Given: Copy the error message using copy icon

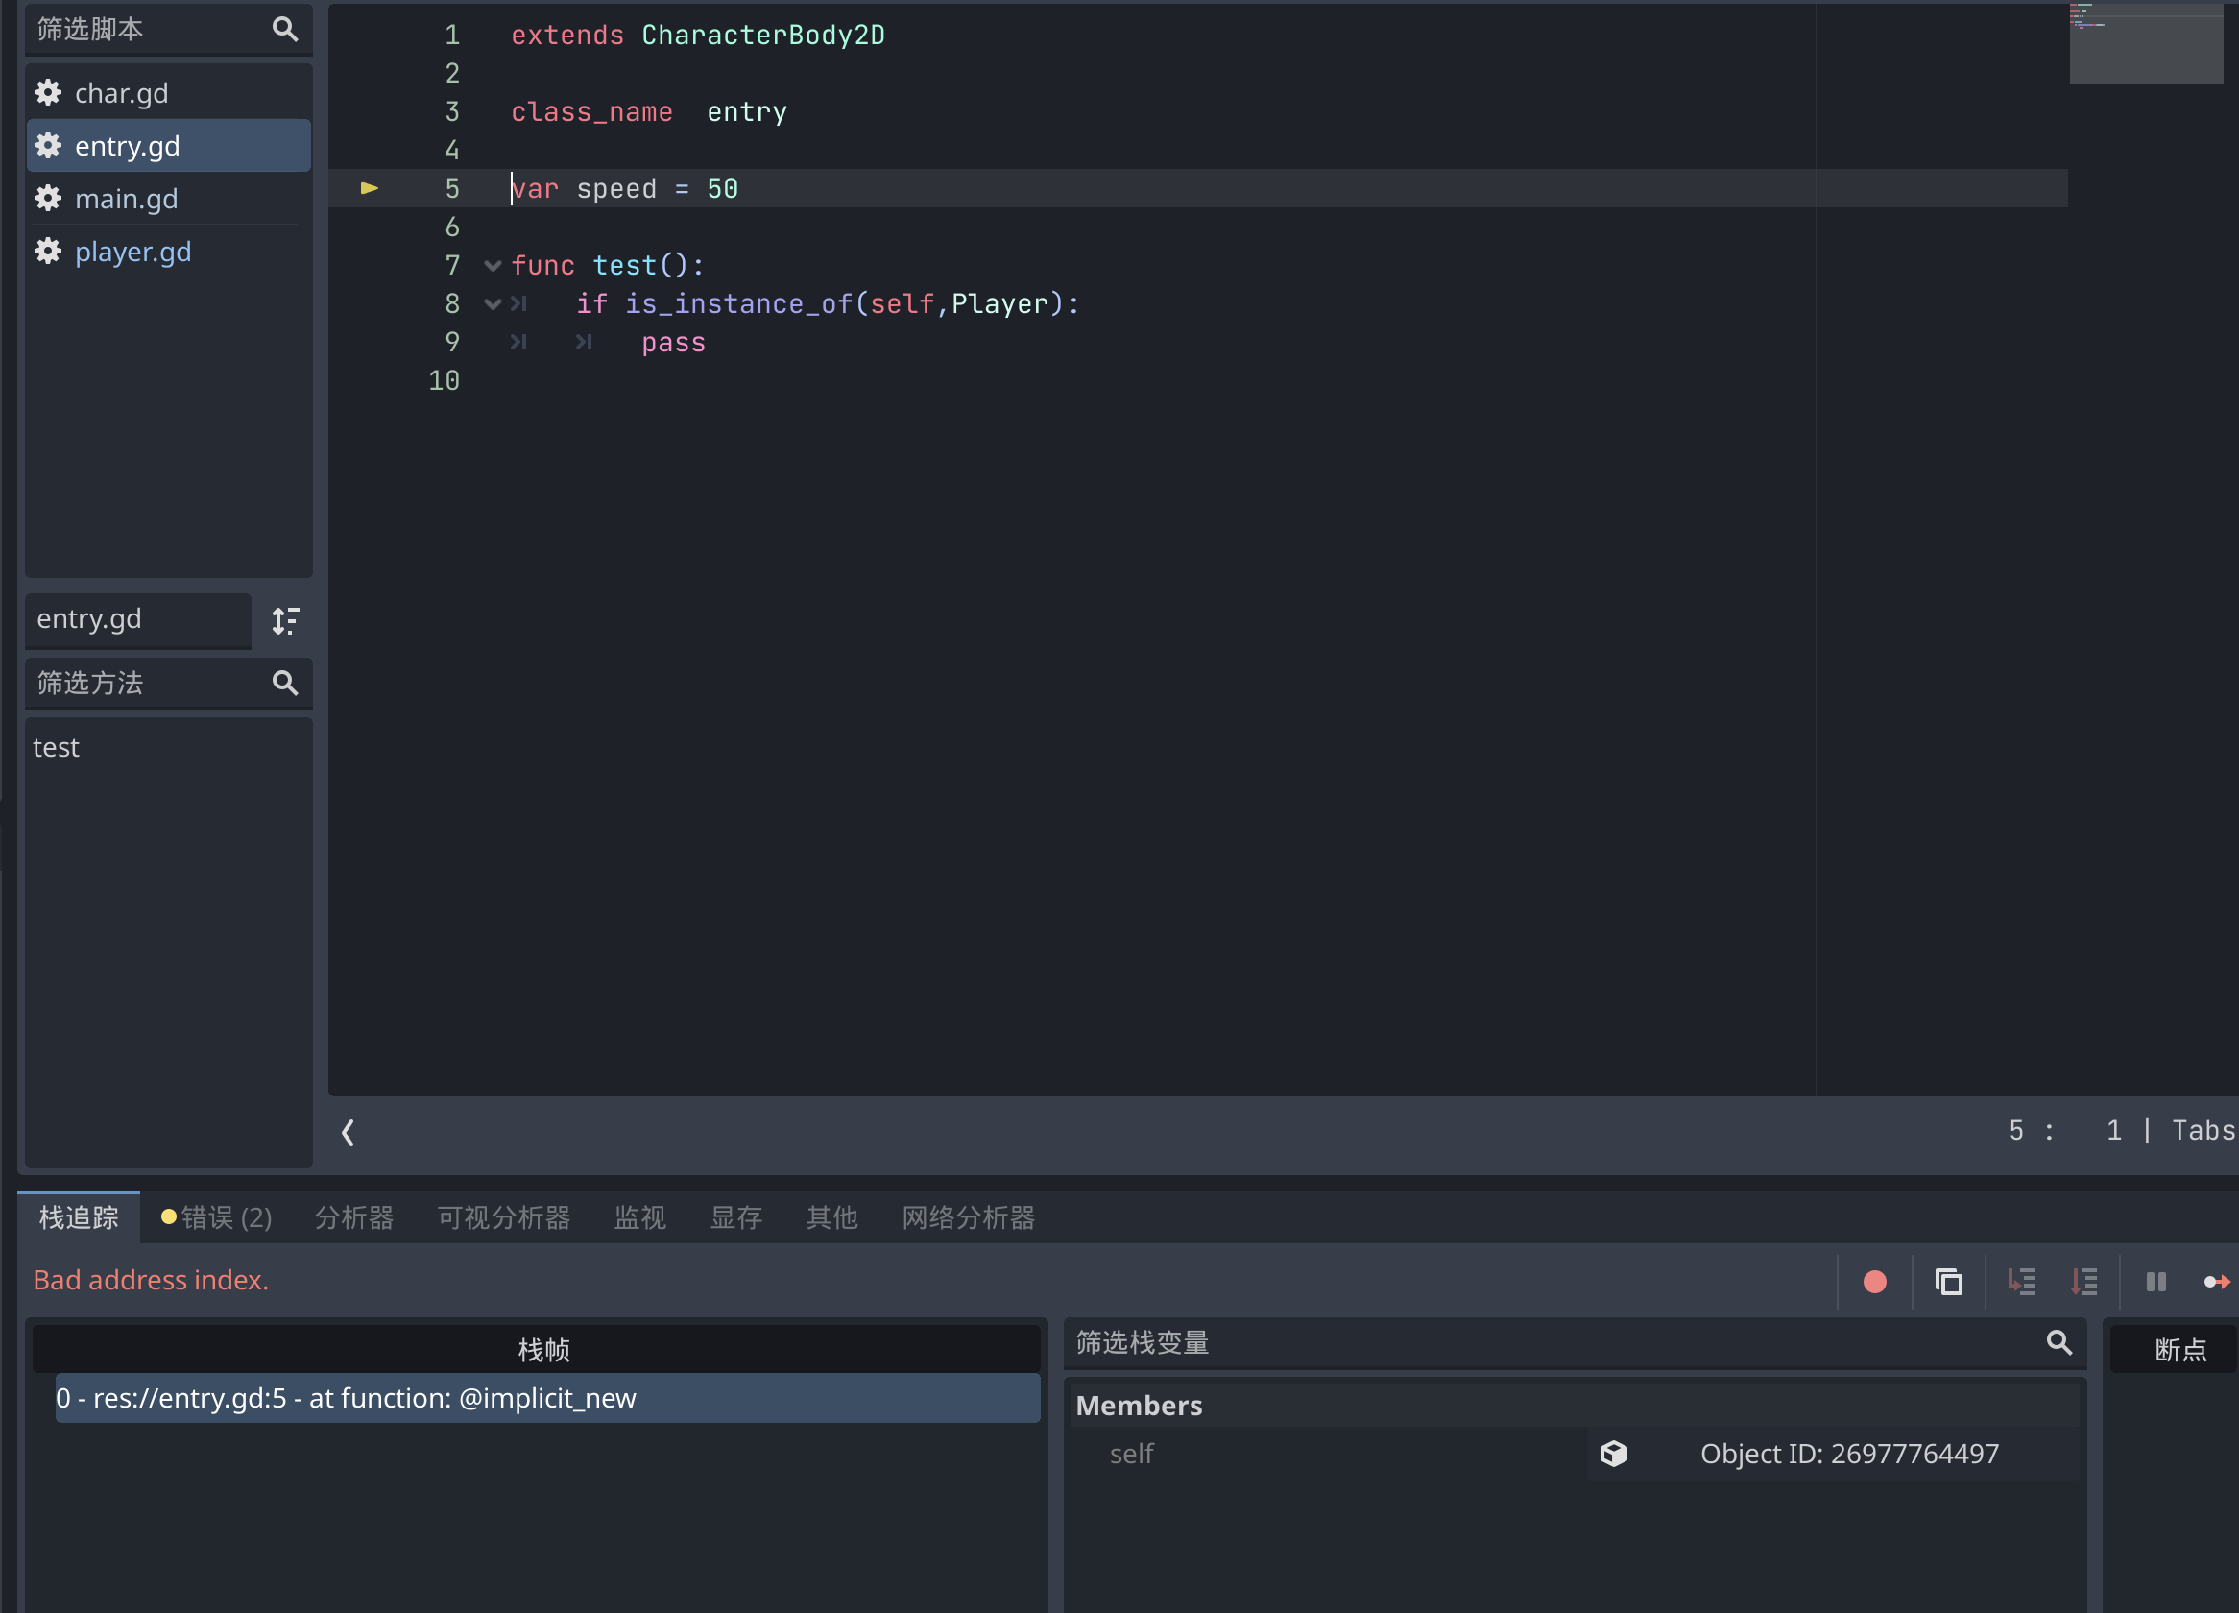Looking at the screenshot, I should [x=1949, y=1282].
